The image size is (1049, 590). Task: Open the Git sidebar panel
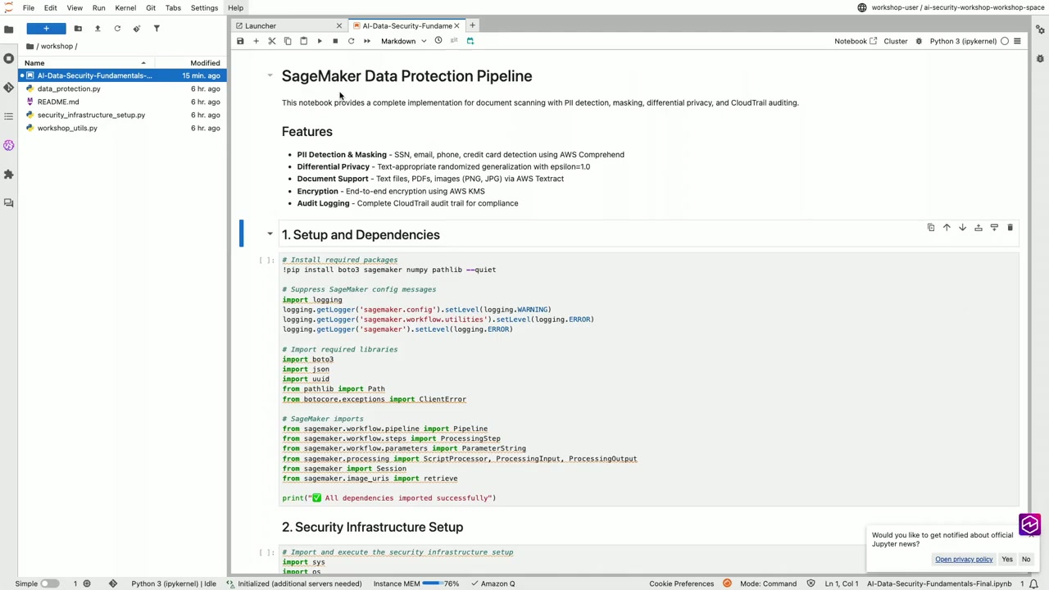pos(8,88)
